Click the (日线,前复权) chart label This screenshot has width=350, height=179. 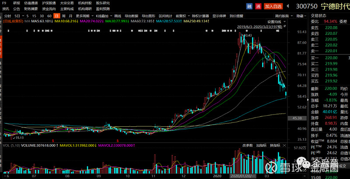pos(13,21)
